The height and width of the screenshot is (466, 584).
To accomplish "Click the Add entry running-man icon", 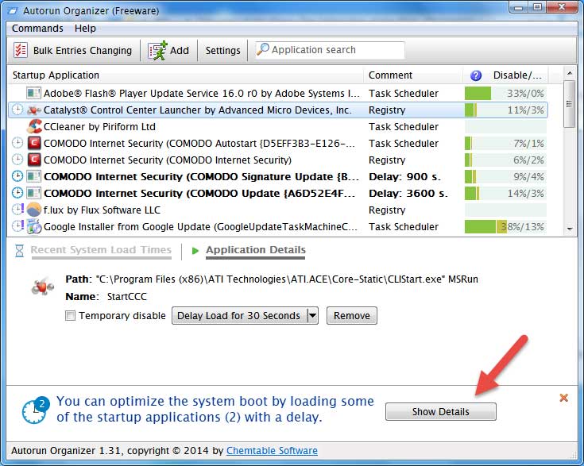I will pyautogui.click(x=157, y=51).
